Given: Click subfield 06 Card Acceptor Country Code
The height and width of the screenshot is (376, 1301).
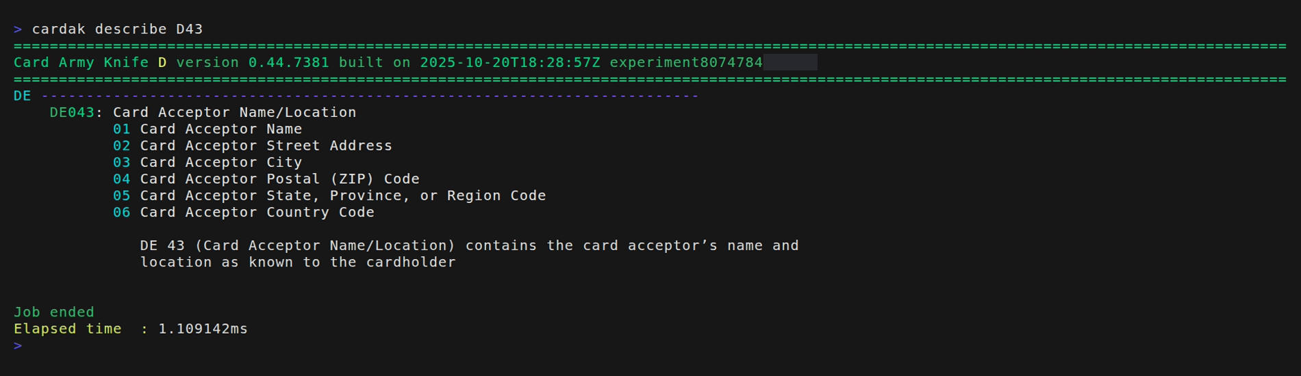Looking at the screenshot, I should (x=244, y=213).
